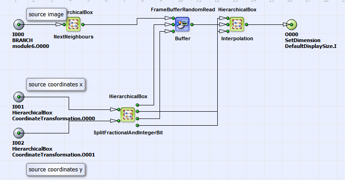The width and height of the screenshot is (345, 180).
Task: Click the 'DefaultDisplaySize.I' text
Action: (x=310, y=46)
